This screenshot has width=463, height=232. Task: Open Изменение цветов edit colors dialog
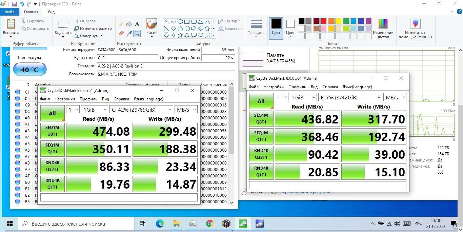click(383, 28)
